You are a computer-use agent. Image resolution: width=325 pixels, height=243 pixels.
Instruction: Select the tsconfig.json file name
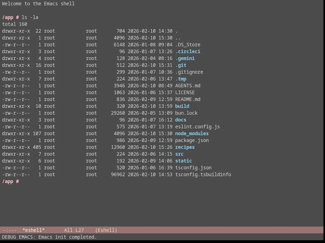[193, 168]
